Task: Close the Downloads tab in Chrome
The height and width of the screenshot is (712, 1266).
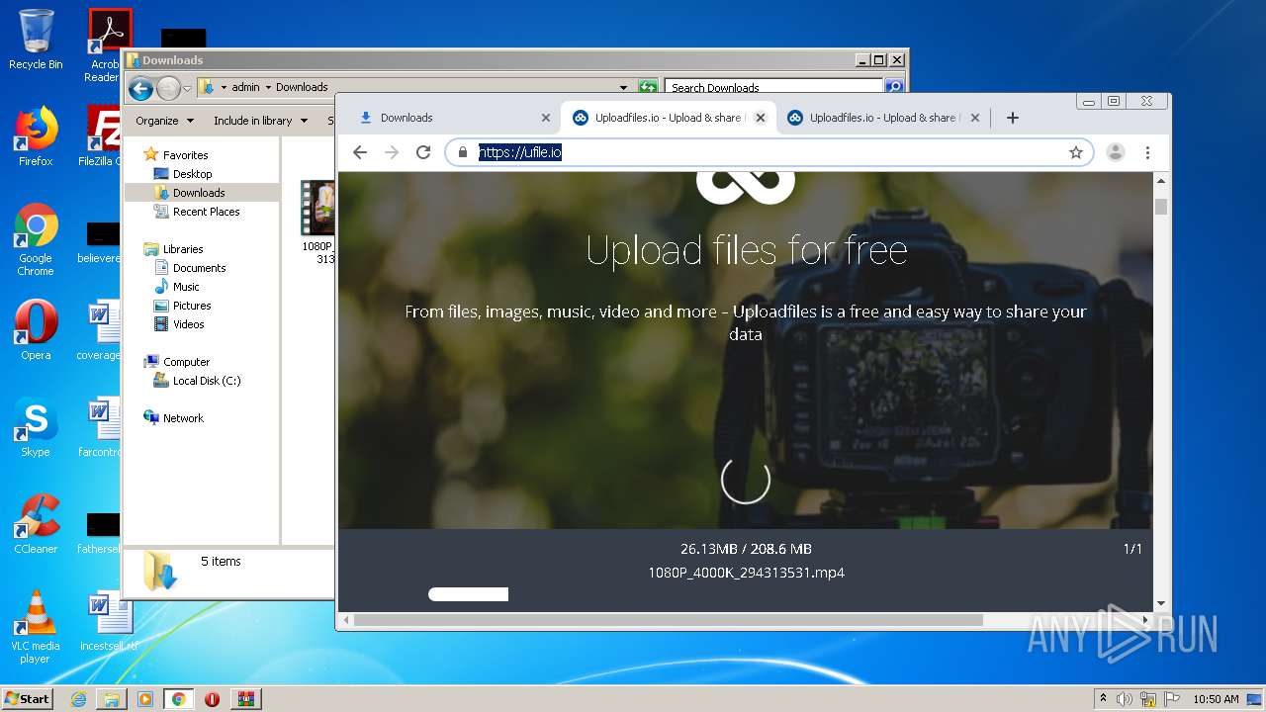Action: (545, 118)
